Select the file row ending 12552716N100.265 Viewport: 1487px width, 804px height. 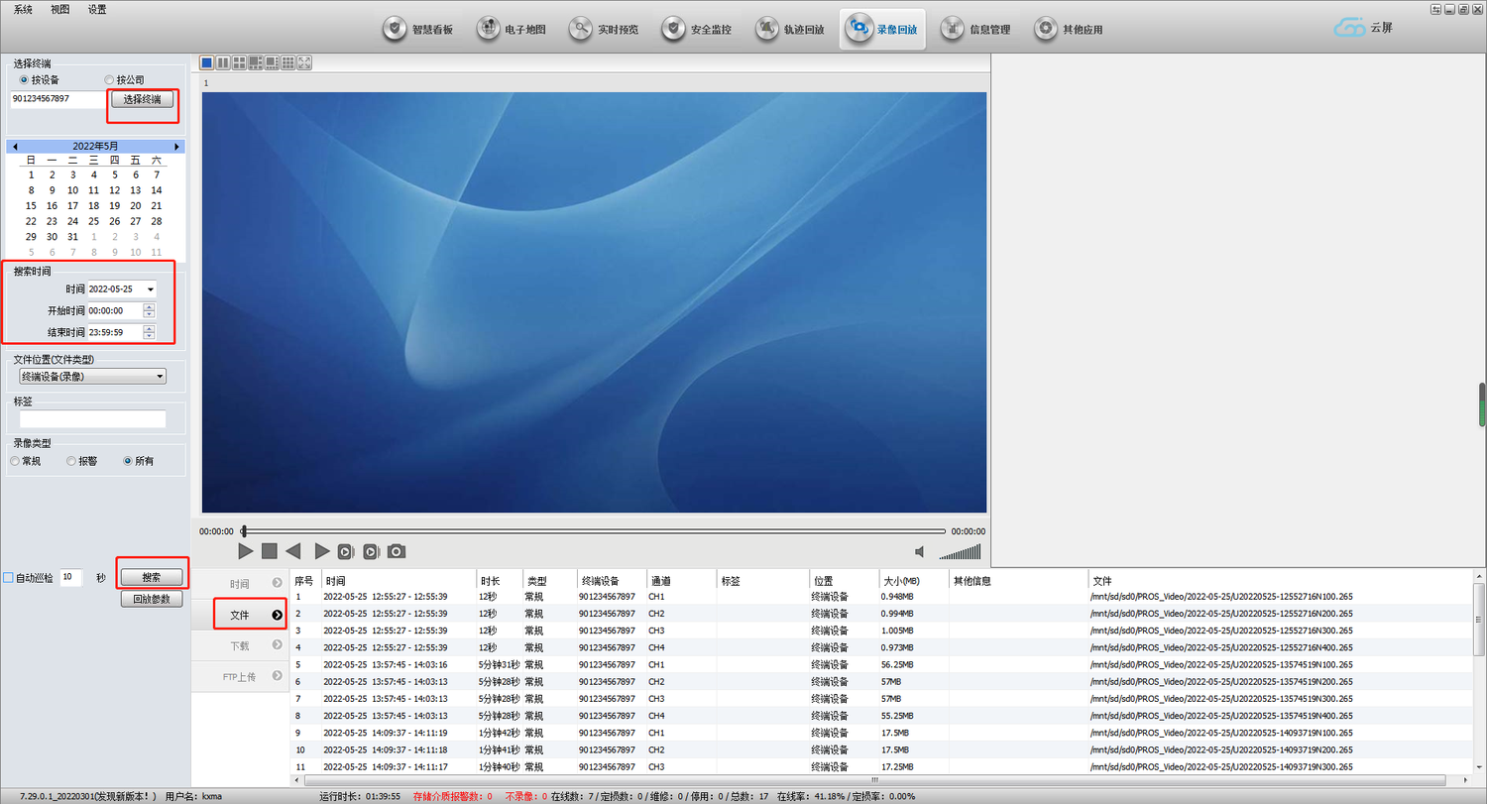tap(880, 597)
